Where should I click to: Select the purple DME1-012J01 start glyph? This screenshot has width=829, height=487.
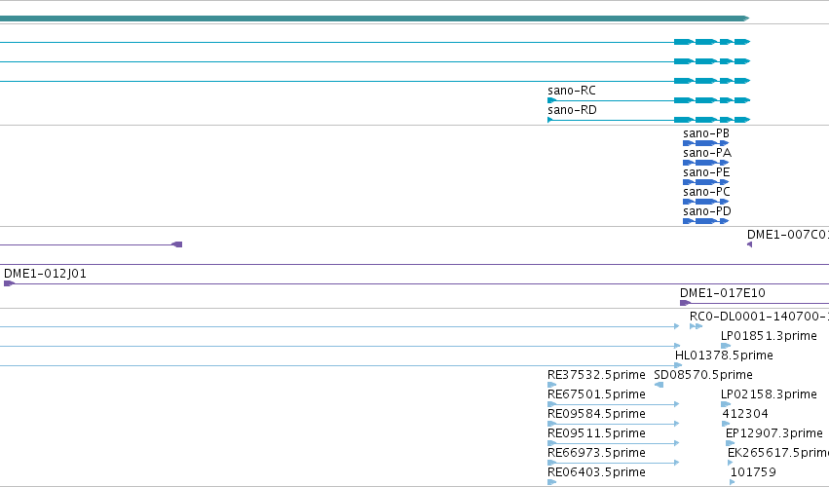[x=9, y=283]
